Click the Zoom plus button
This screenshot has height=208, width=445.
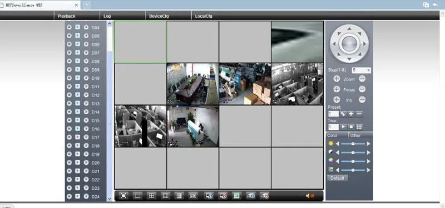[x=337, y=79]
